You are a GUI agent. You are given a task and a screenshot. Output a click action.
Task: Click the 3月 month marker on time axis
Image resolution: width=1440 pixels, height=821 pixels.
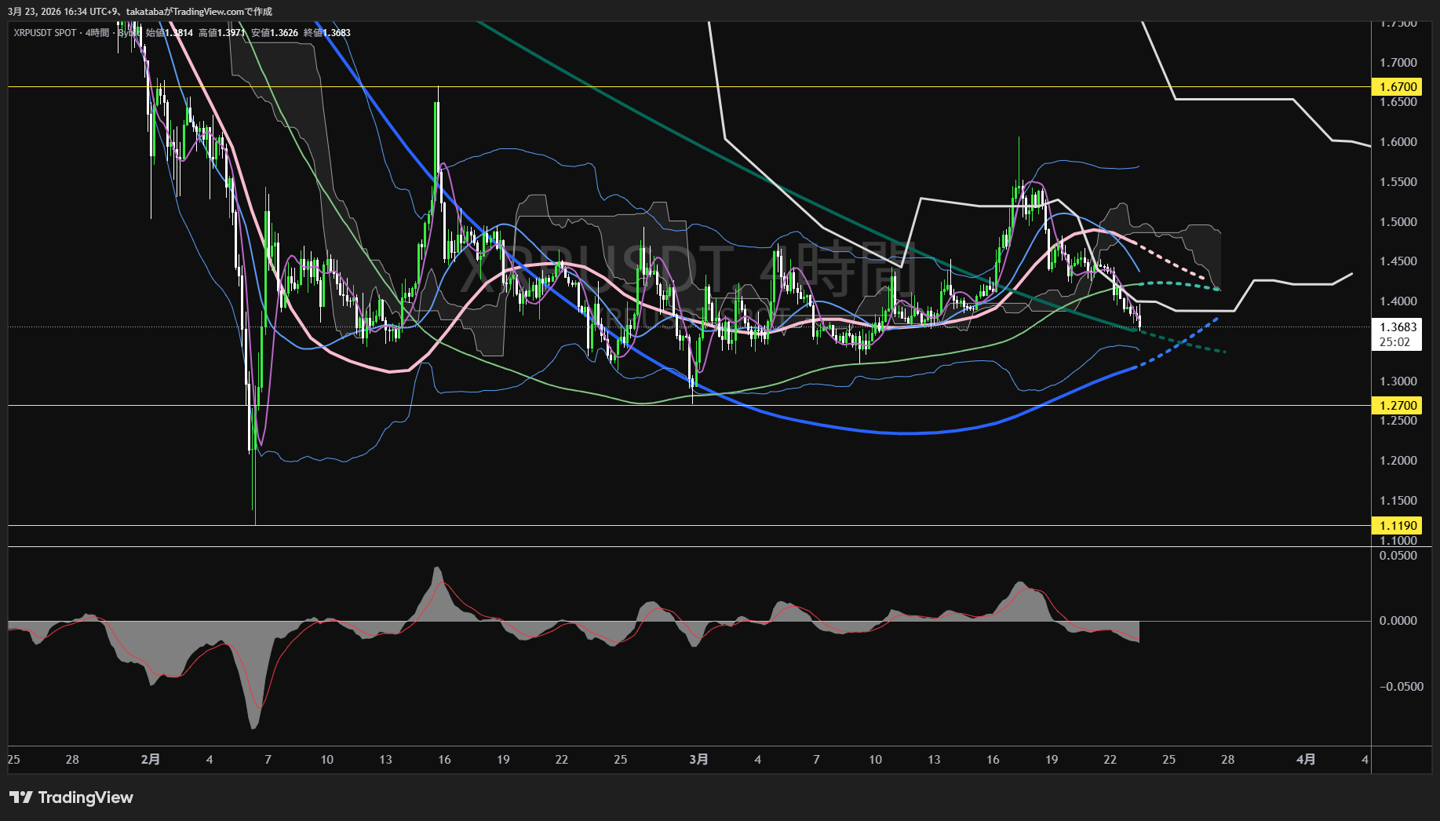coord(698,760)
